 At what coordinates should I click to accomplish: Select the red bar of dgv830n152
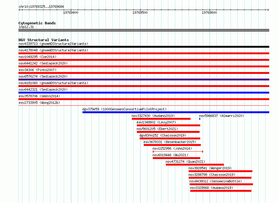point(170,138)
